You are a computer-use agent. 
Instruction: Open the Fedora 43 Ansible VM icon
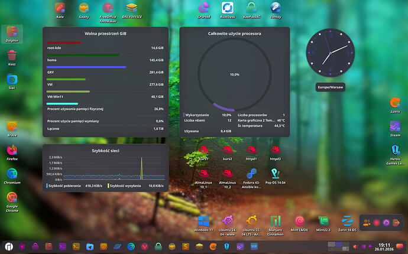coord(252,174)
